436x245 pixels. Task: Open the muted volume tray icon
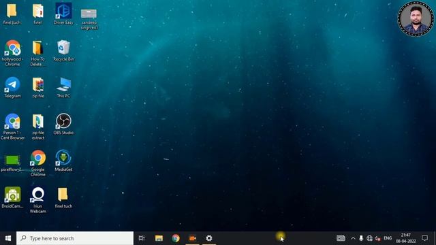point(377,238)
